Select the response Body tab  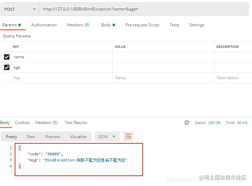[x=5, y=123]
